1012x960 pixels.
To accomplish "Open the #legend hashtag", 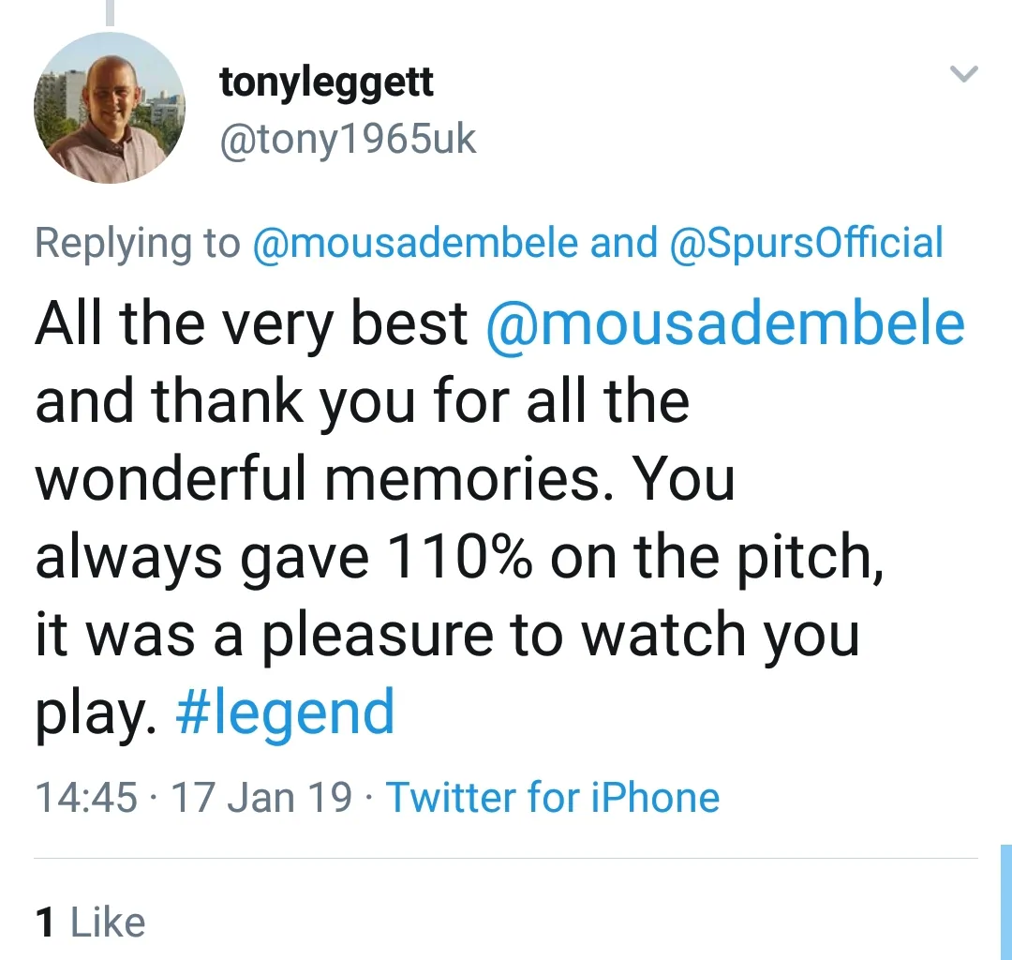I will (x=285, y=713).
